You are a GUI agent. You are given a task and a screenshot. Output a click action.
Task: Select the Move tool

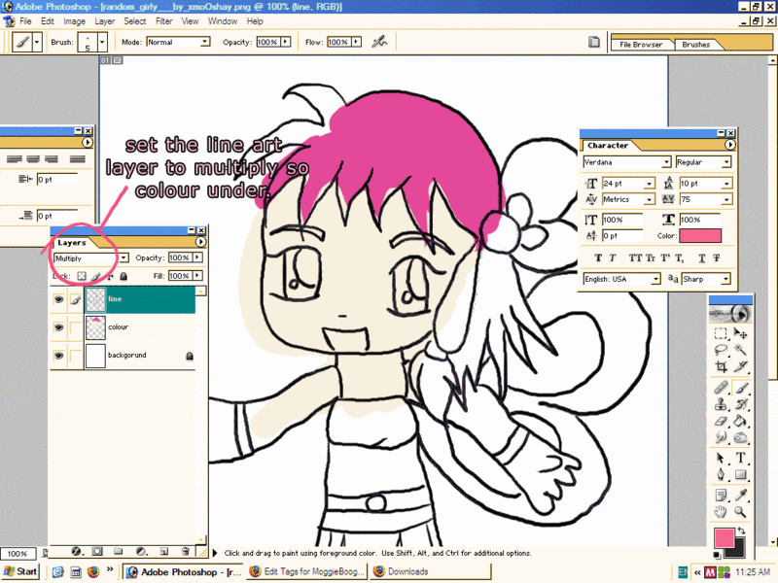pyautogui.click(x=740, y=332)
